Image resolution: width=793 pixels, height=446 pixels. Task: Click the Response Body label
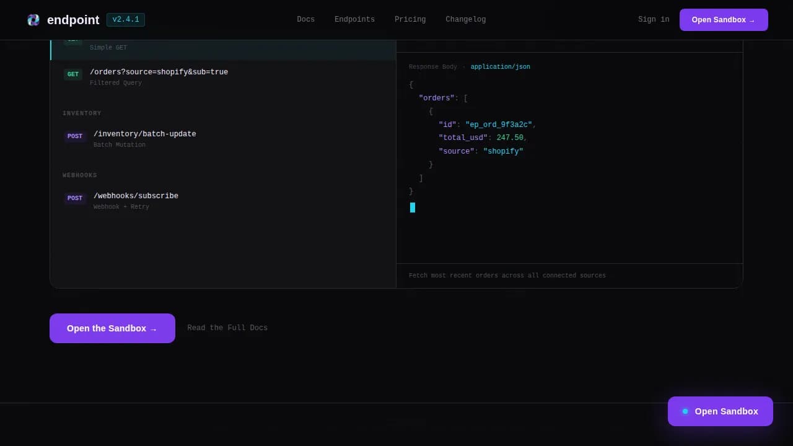(x=433, y=67)
